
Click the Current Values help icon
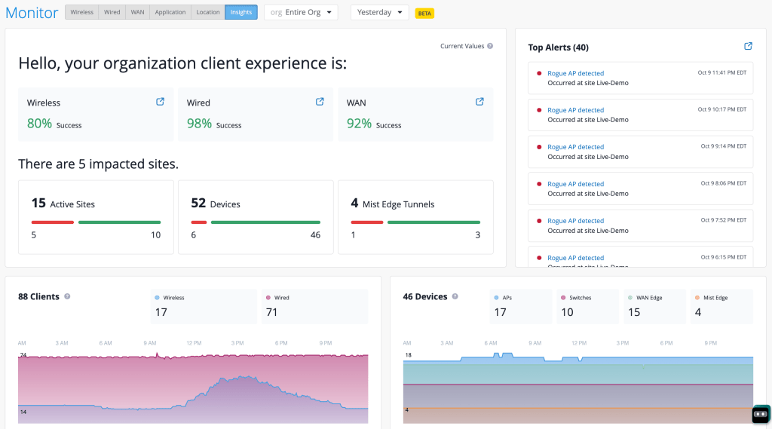coord(490,46)
